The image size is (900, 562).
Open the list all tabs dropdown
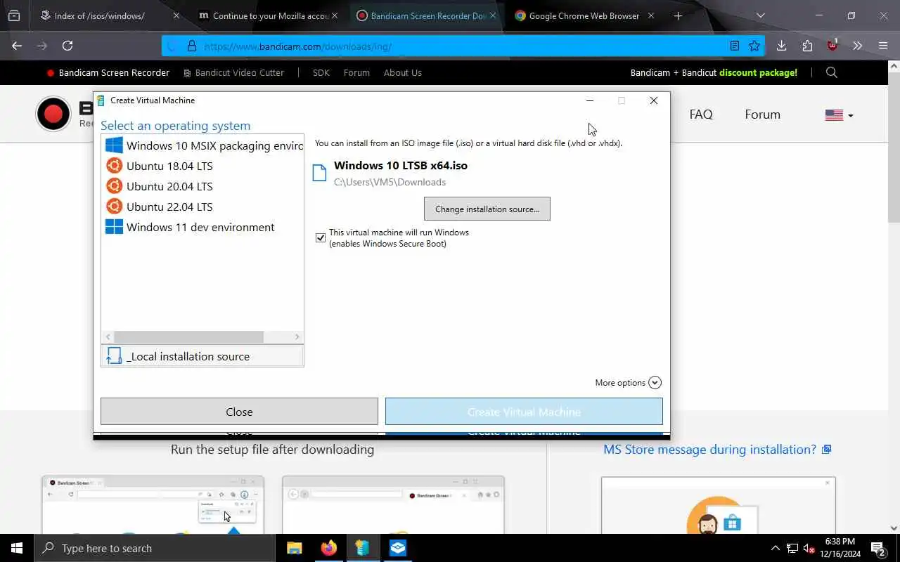[760, 15]
